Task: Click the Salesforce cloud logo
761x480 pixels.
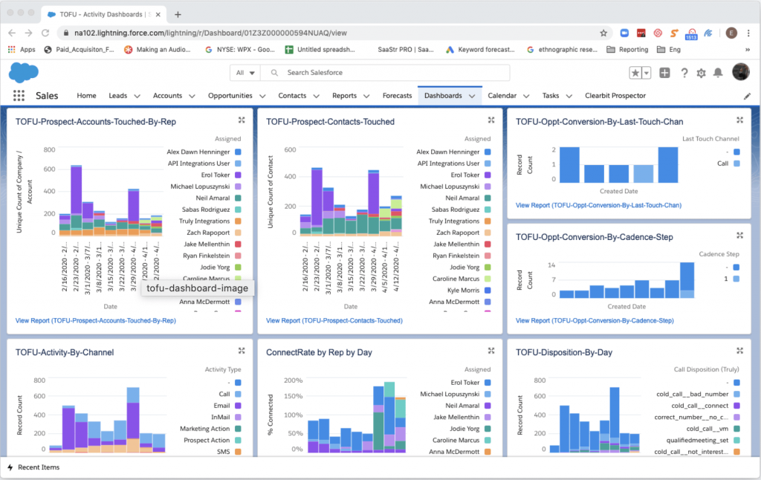Action: [x=23, y=73]
